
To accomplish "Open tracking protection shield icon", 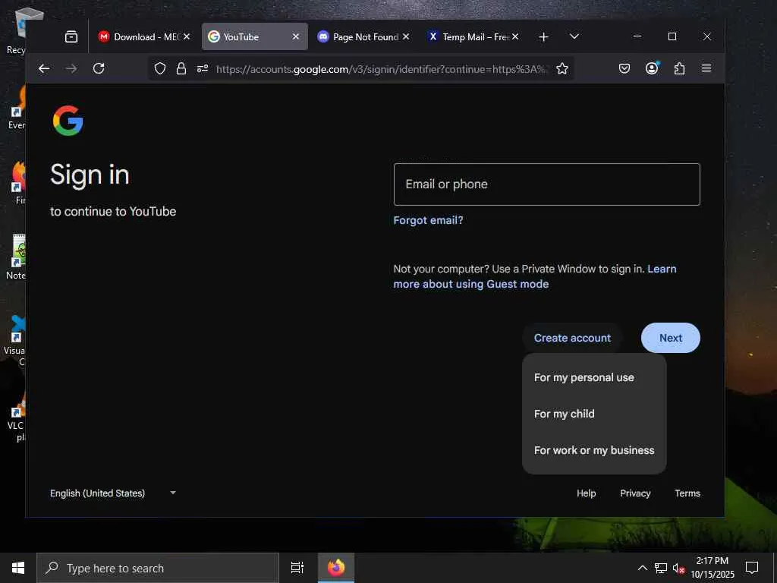I will tap(159, 68).
